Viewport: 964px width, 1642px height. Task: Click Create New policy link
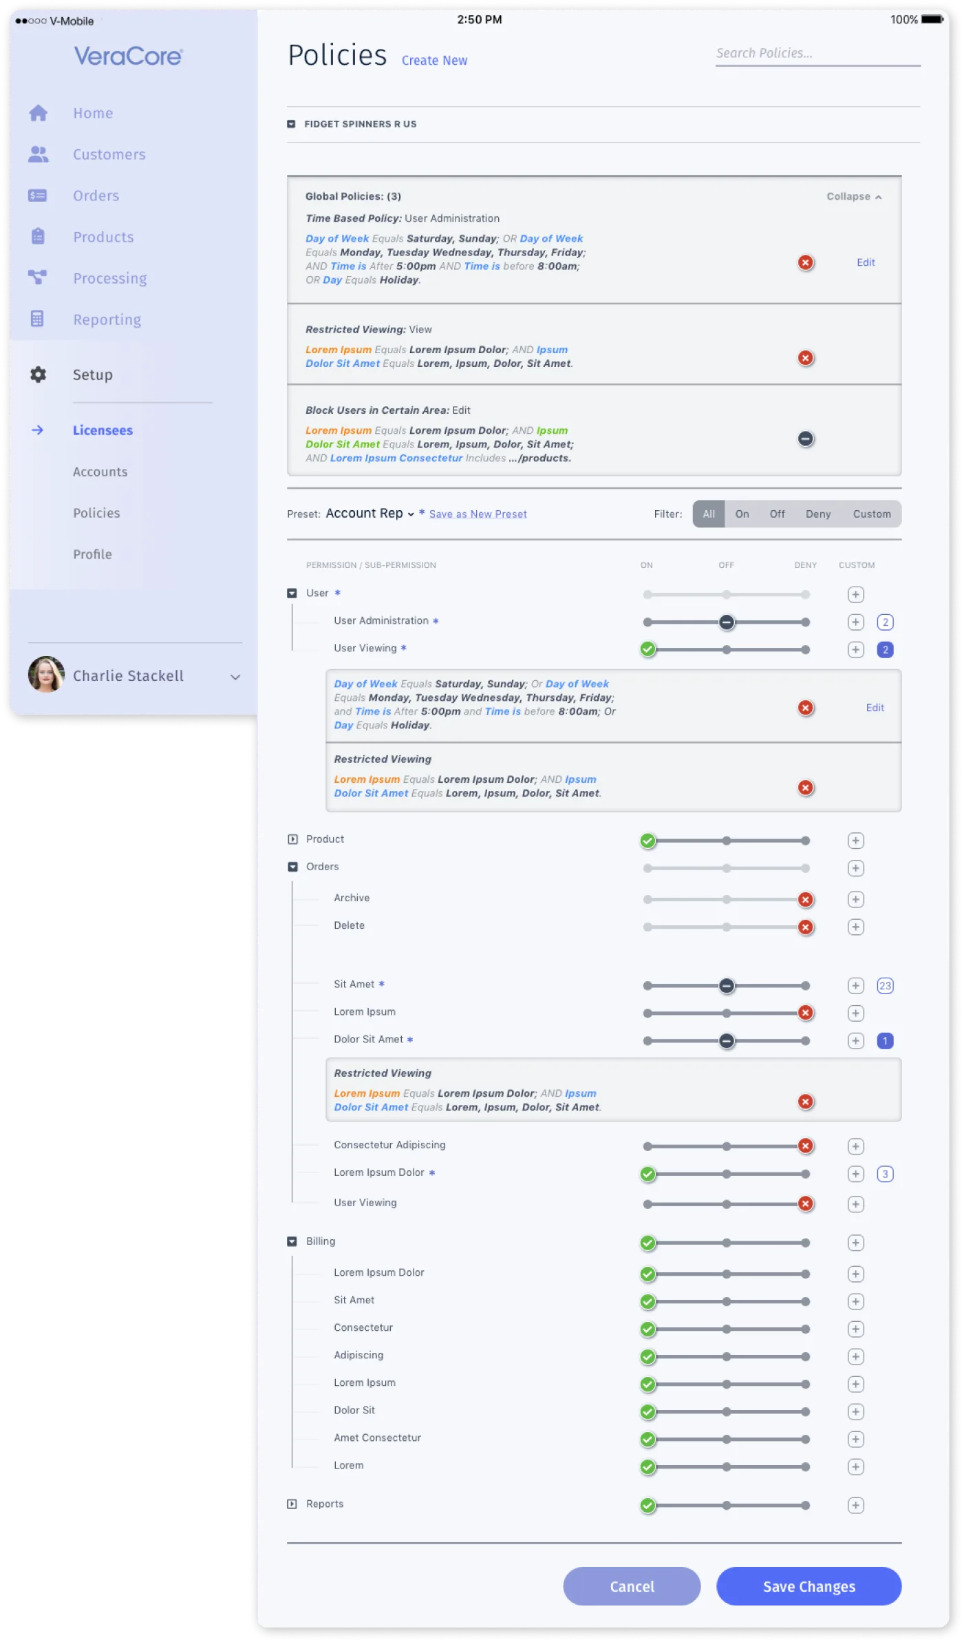[x=434, y=61]
